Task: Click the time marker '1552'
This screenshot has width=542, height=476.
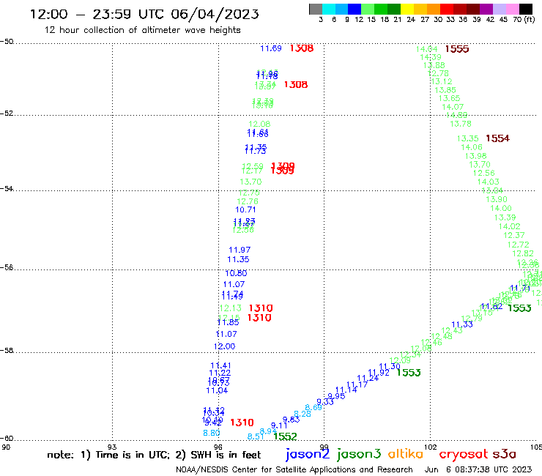Action: coord(285,436)
